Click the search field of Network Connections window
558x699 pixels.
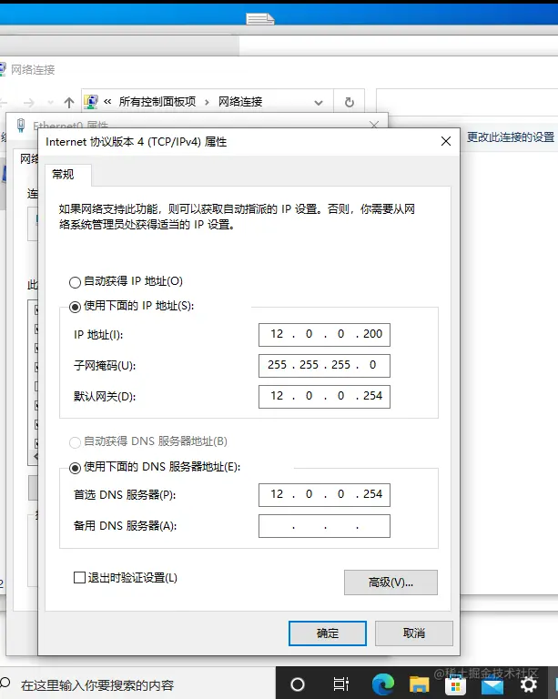(467, 101)
